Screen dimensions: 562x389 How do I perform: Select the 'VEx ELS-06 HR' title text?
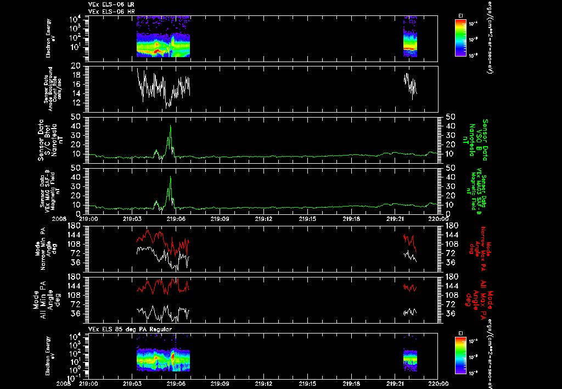[111, 12]
